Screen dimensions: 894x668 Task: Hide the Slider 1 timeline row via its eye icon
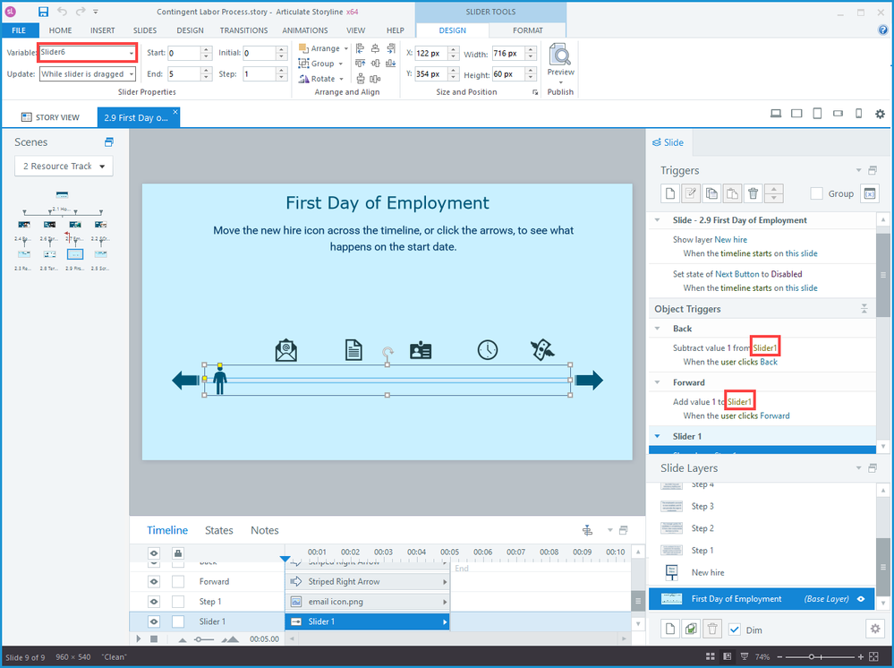coord(153,621)
